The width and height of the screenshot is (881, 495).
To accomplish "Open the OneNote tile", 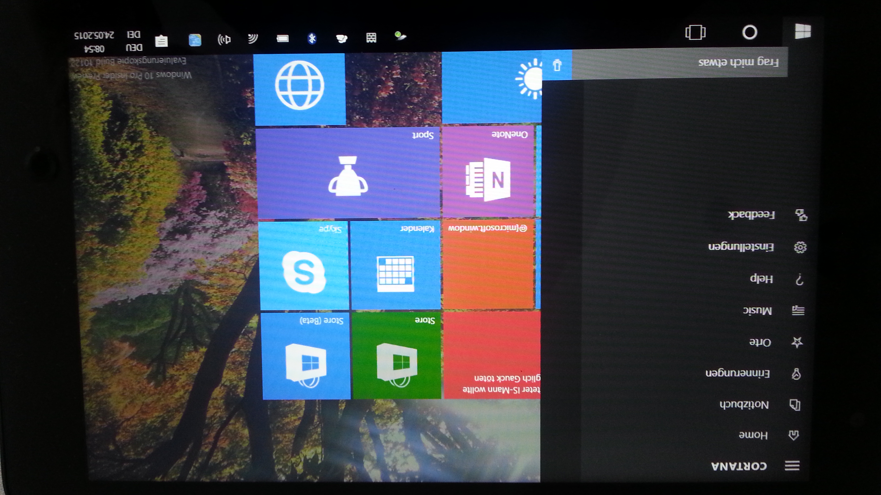I will [x=488, y=171].
